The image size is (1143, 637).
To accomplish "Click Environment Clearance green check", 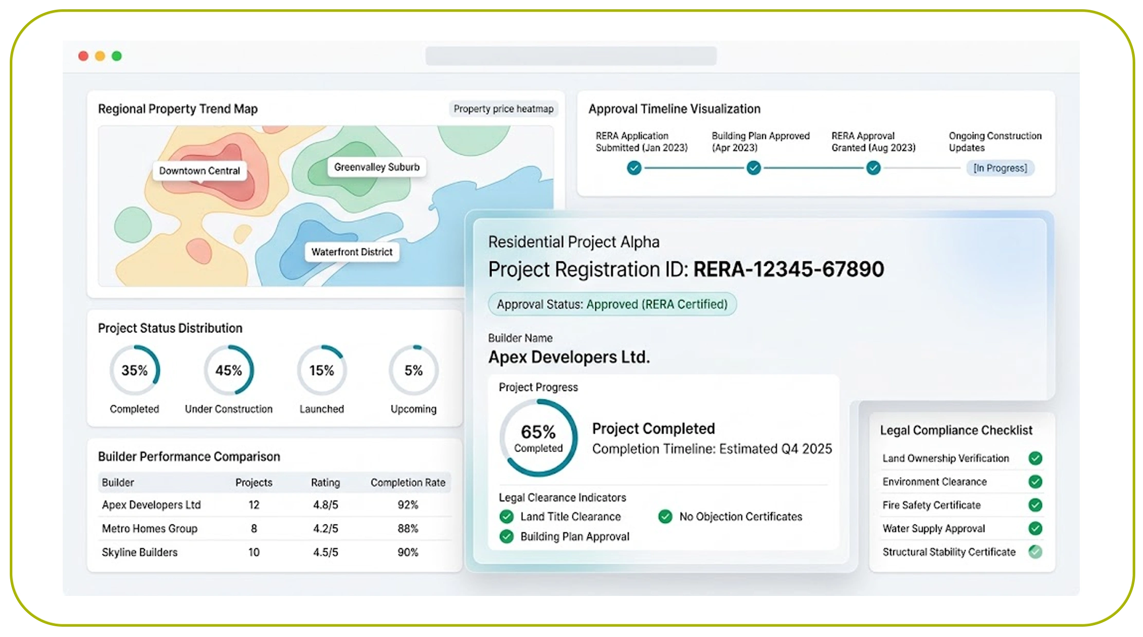I will [1035, 481].
